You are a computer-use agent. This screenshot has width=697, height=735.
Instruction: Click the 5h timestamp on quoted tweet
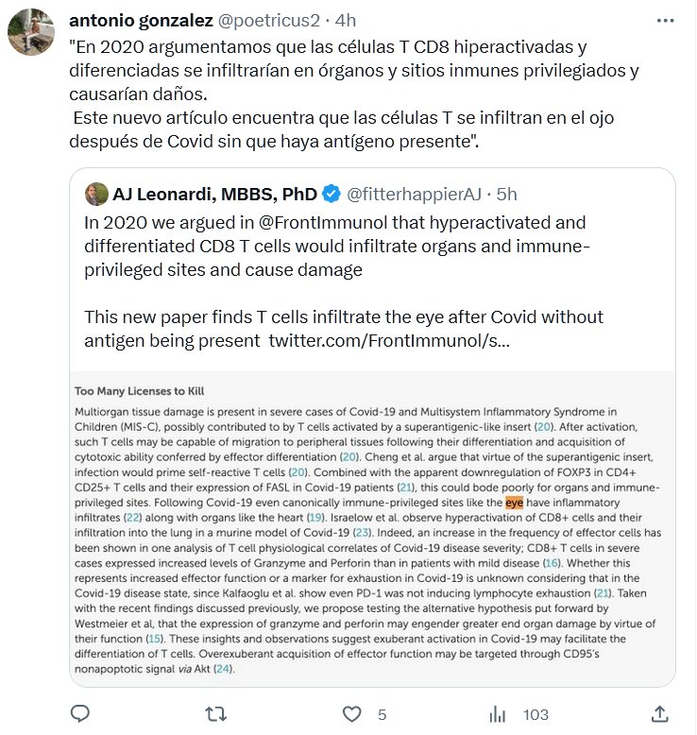tap(506, 195)
